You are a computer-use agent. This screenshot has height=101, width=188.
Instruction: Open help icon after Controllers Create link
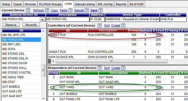coord(123,25)
